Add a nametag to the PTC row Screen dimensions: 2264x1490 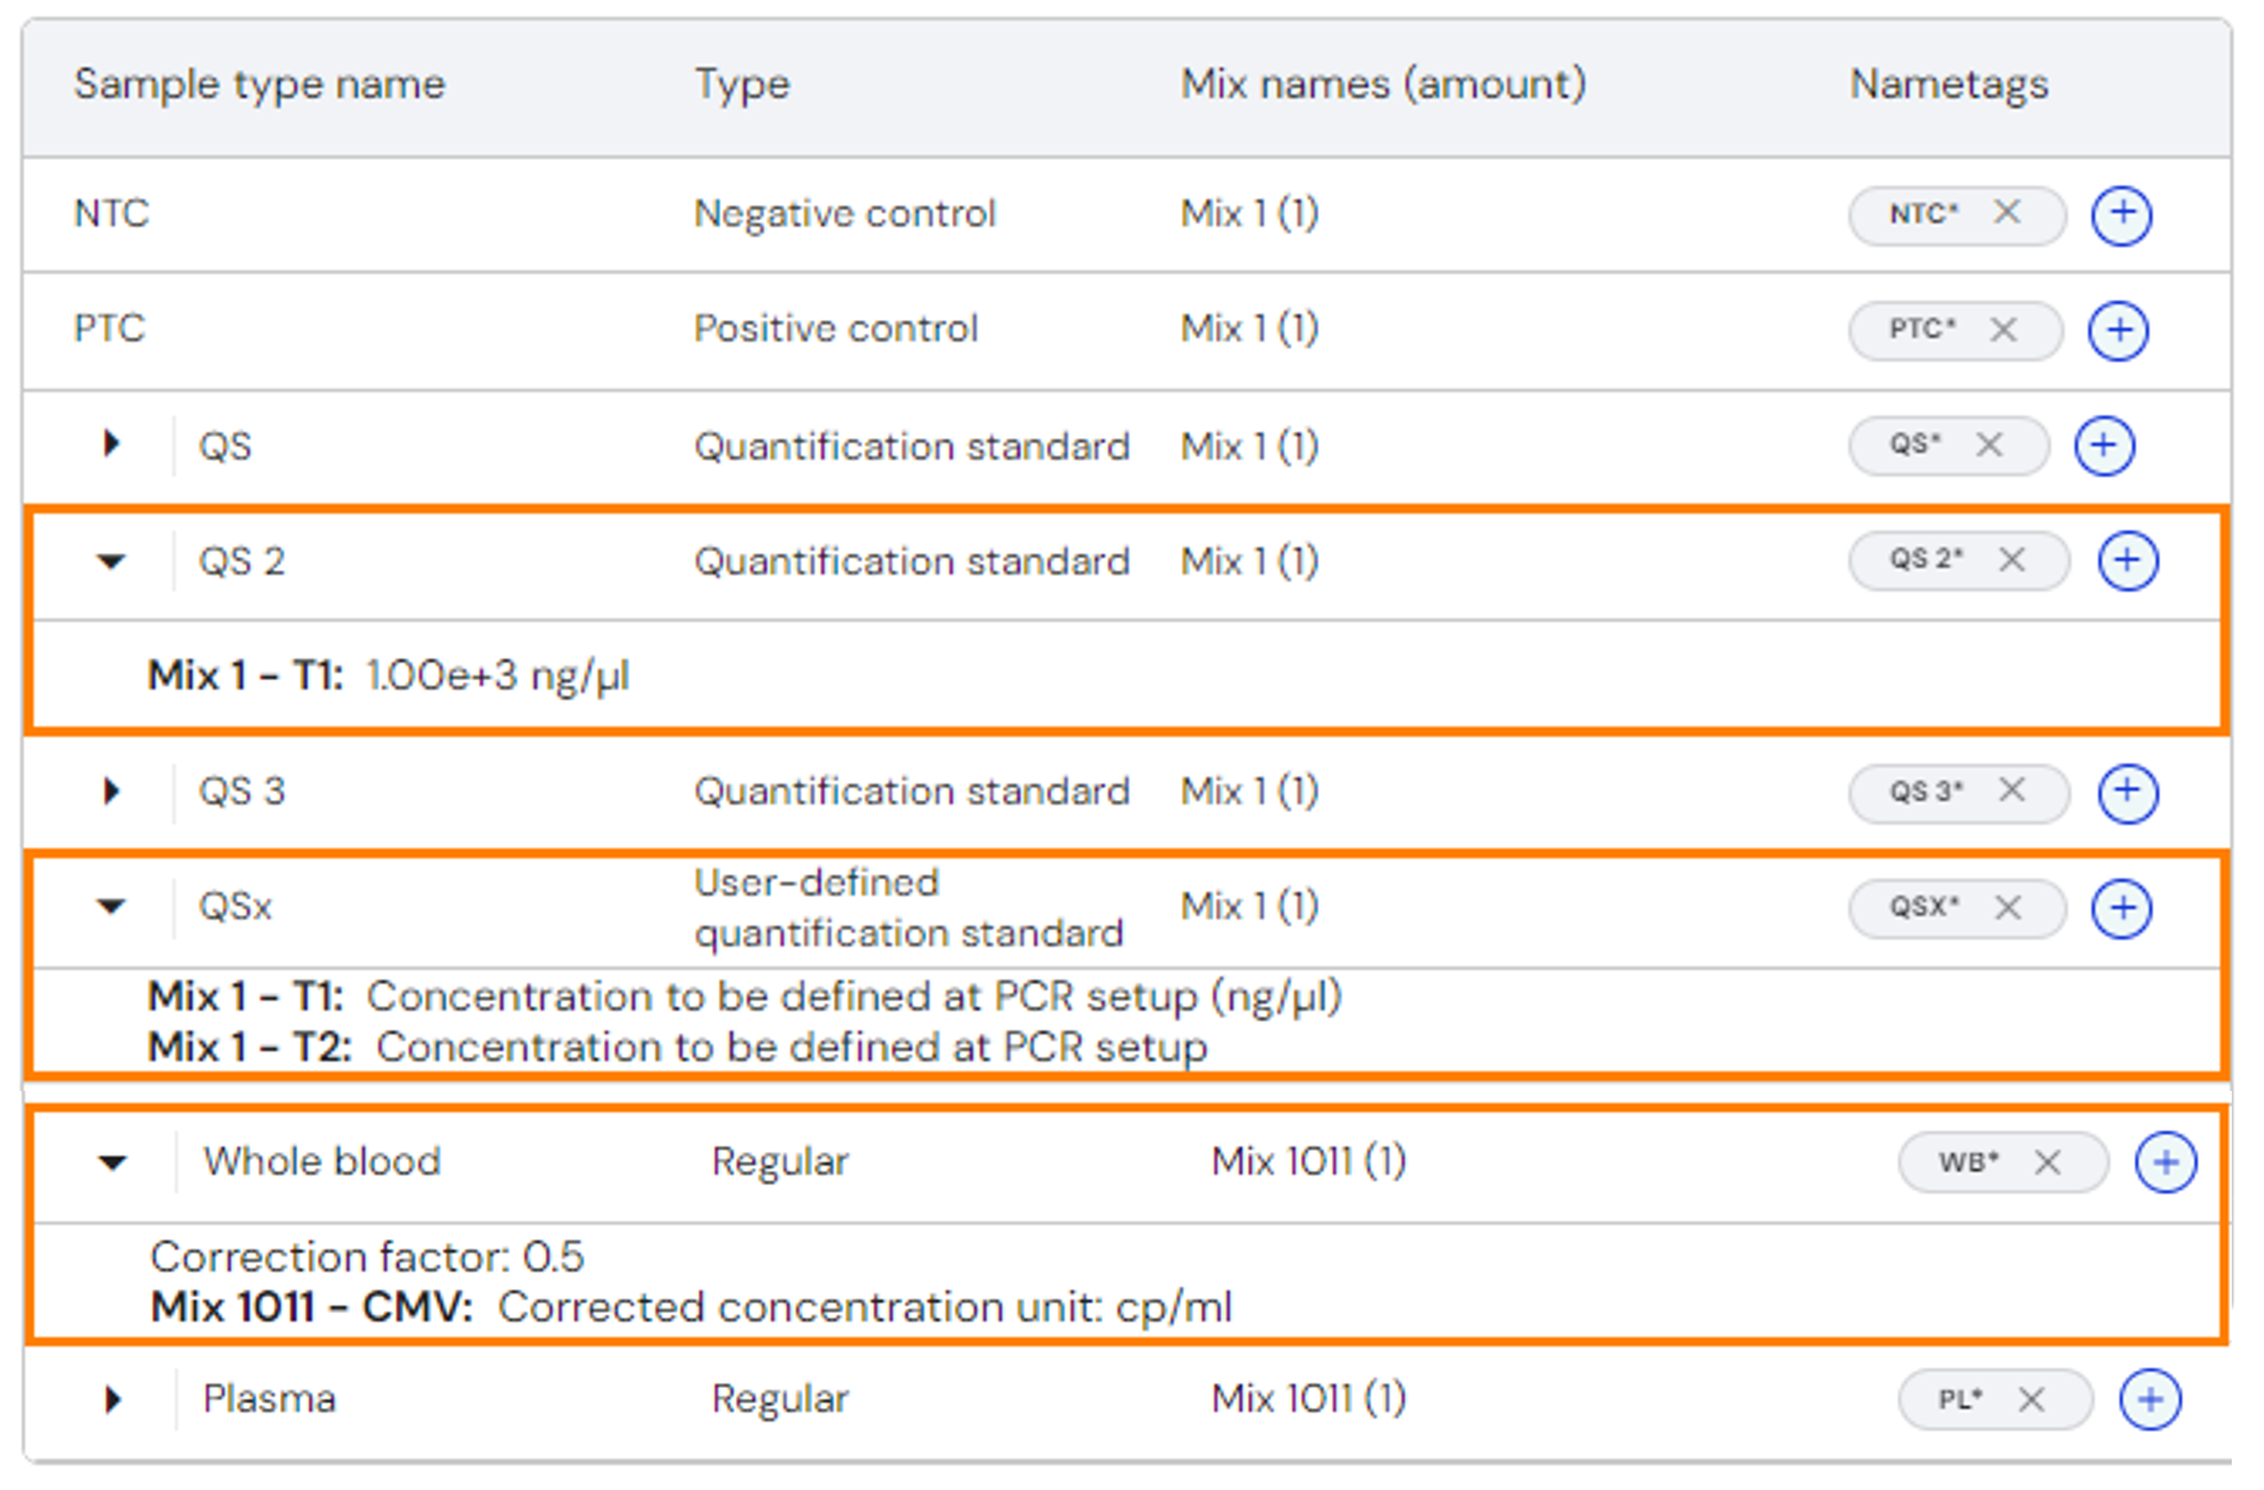point(2118,330)
